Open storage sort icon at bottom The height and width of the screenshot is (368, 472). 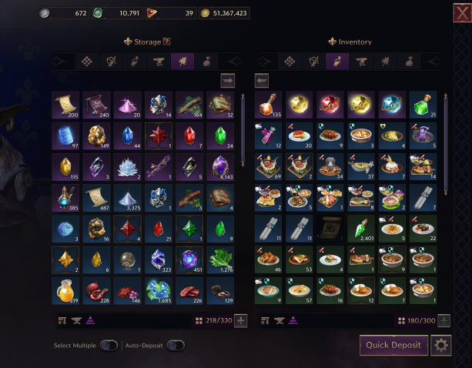coord(62,321)
